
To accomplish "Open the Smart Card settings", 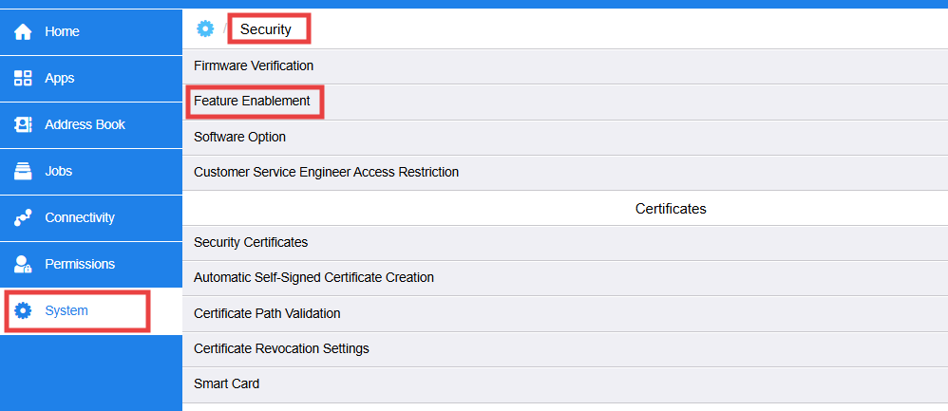I will tap(226, 384).
